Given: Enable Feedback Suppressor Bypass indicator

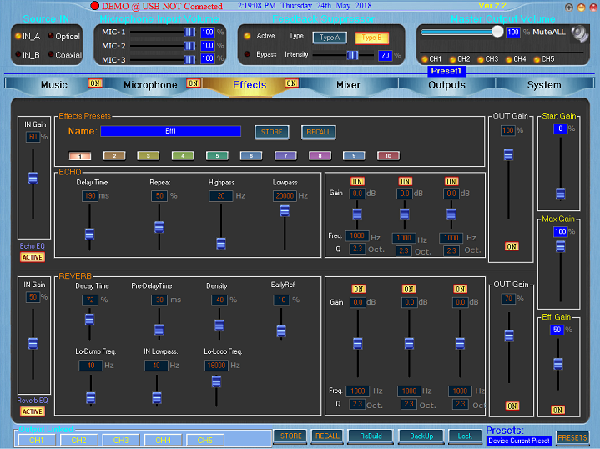Looking at the screenshot, I should point(247,54).
